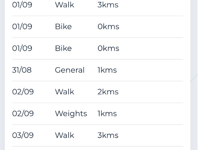Click the 01/09 date of first Bike entry
Screen dimensions: 200x150
click(x=22, y=27)
